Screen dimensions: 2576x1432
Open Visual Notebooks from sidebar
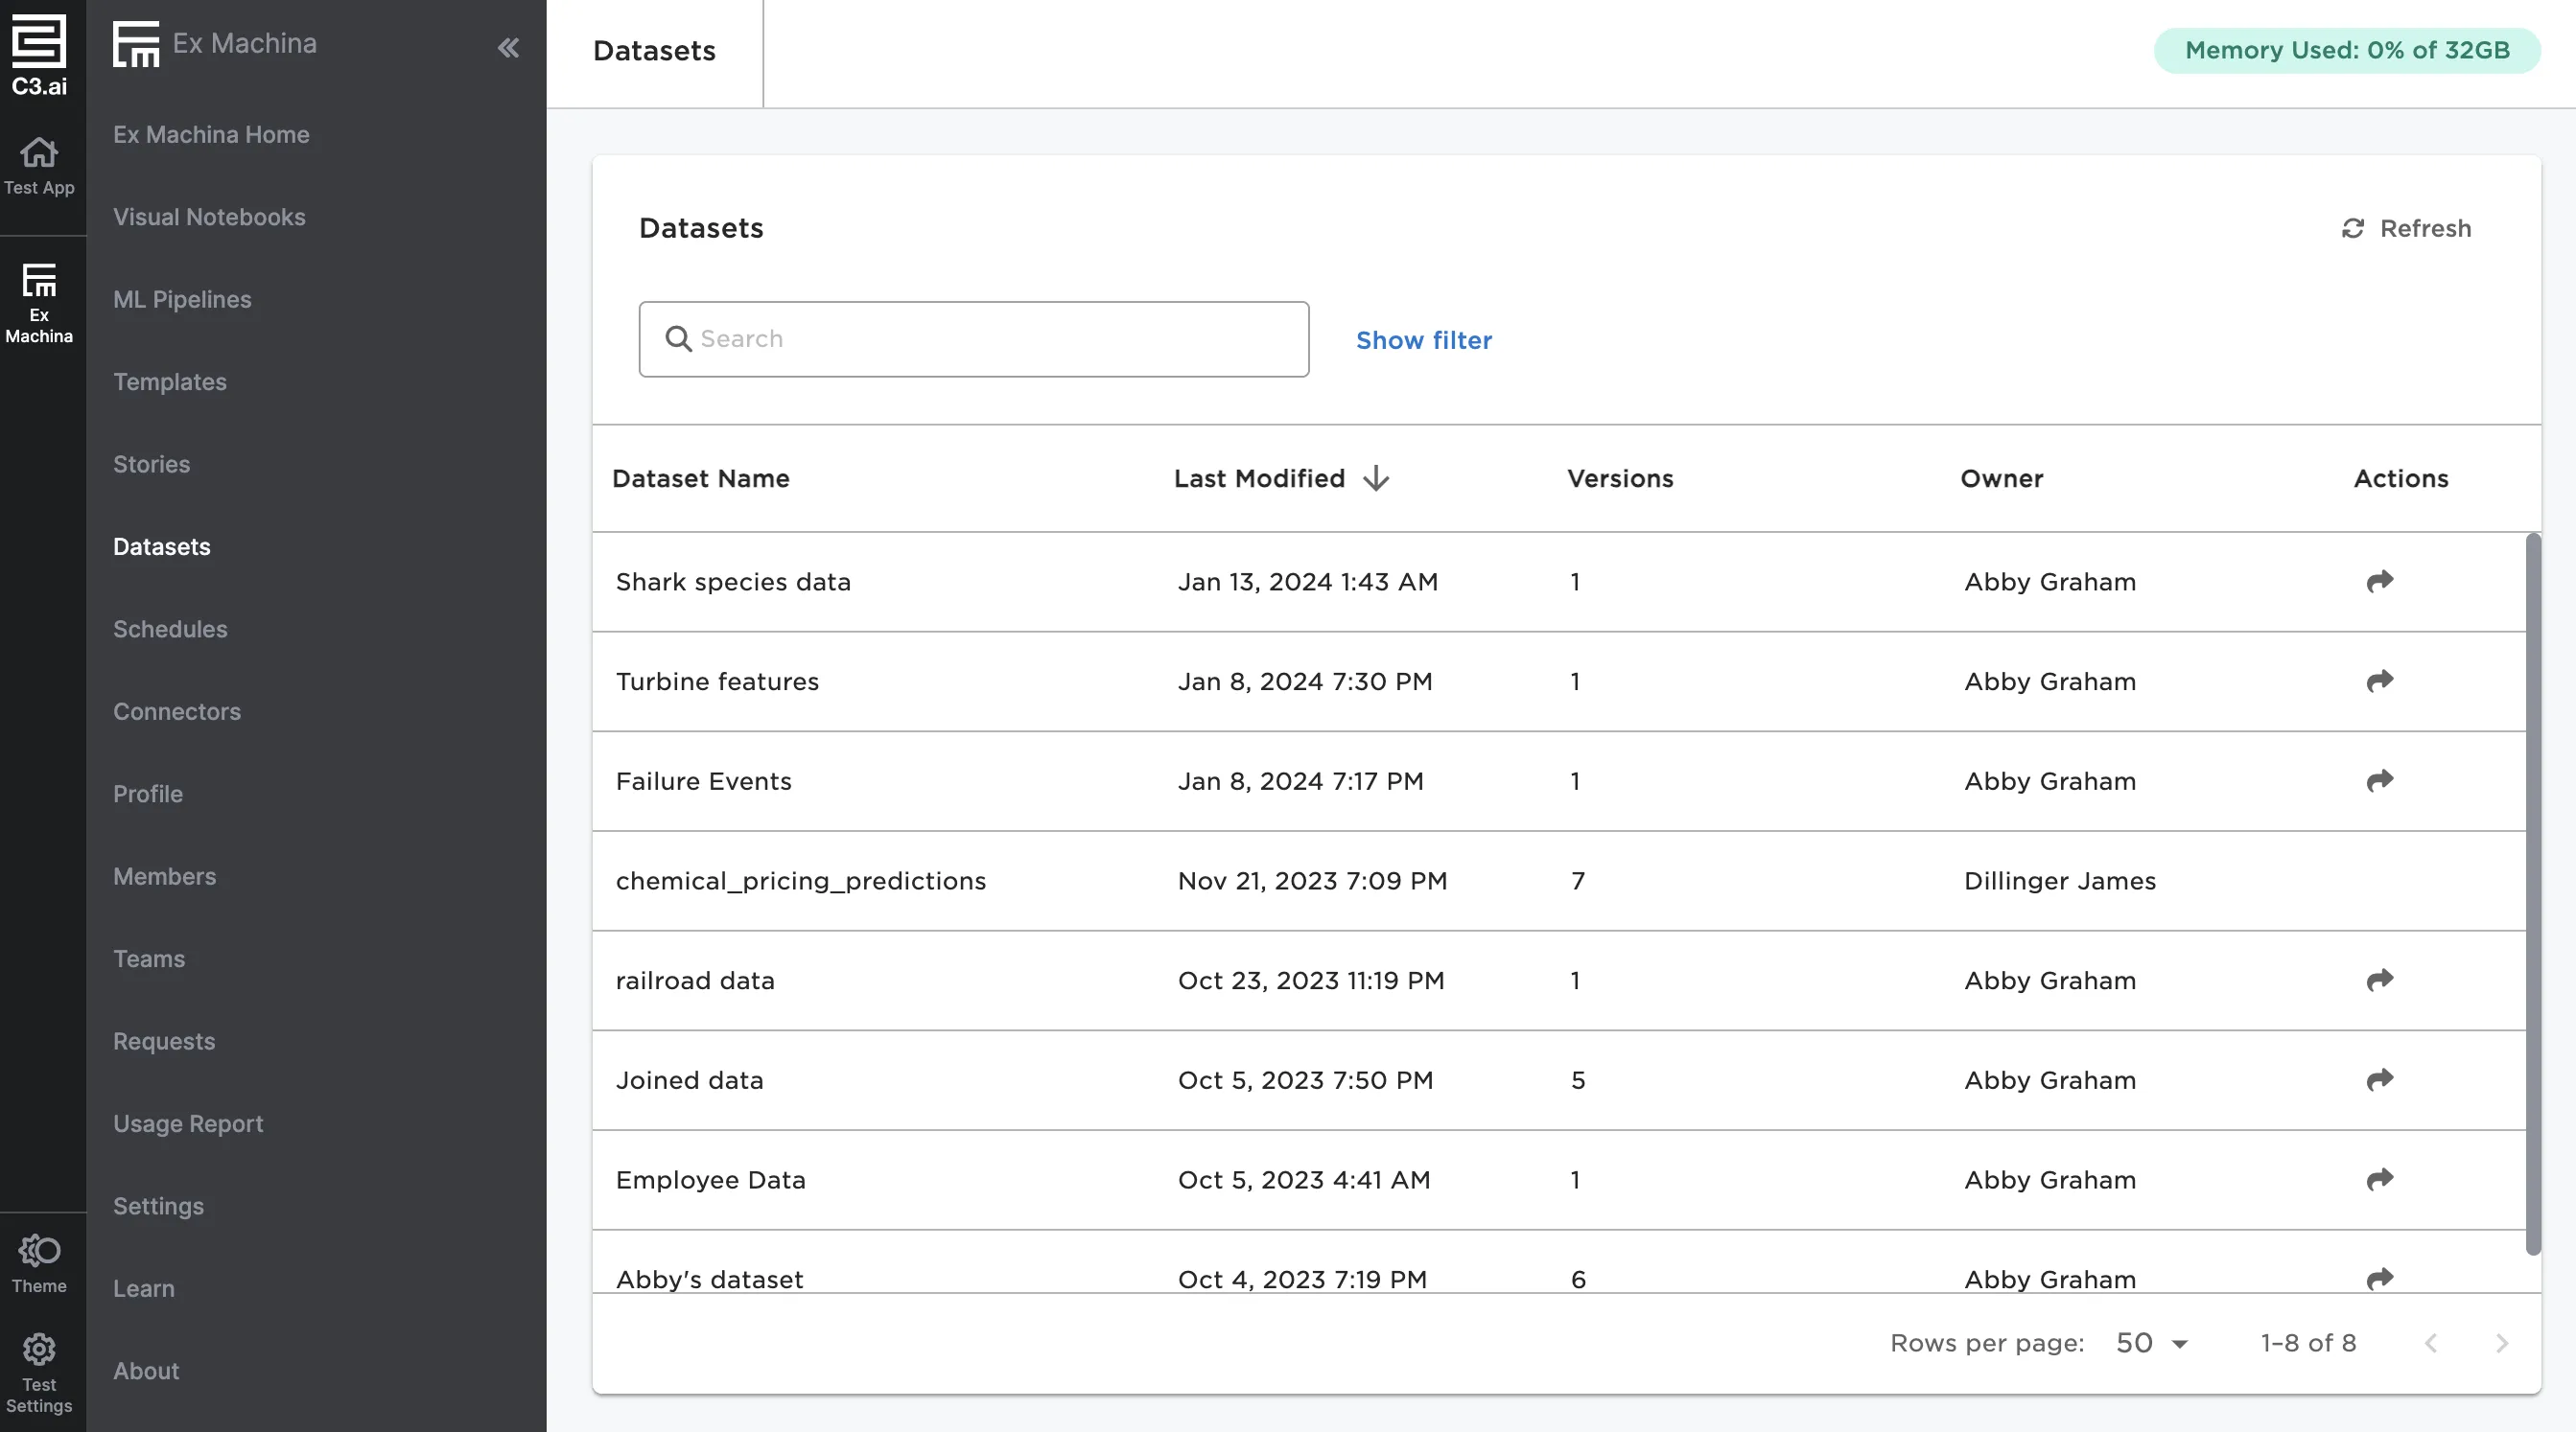click(x=209, y=217)
